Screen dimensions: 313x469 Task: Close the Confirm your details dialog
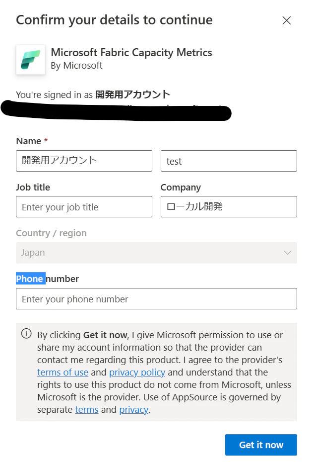[x=286, y=20]
